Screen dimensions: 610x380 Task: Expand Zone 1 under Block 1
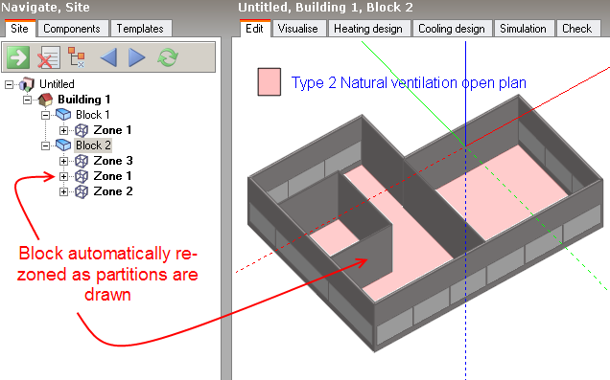click(64, 130)
